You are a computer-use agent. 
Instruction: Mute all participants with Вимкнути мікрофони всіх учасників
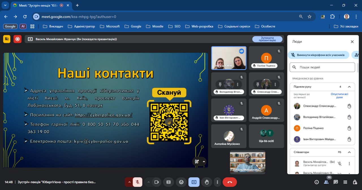[x=318, y=55]
